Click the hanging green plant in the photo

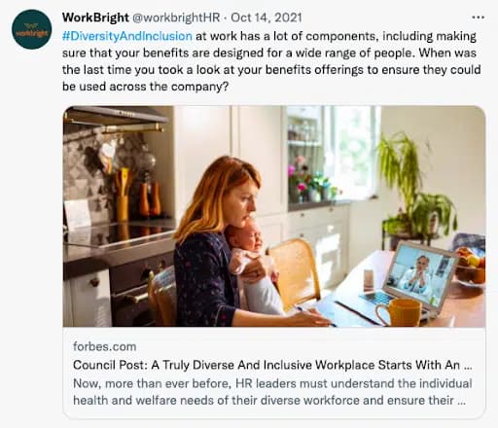(416, 182)
